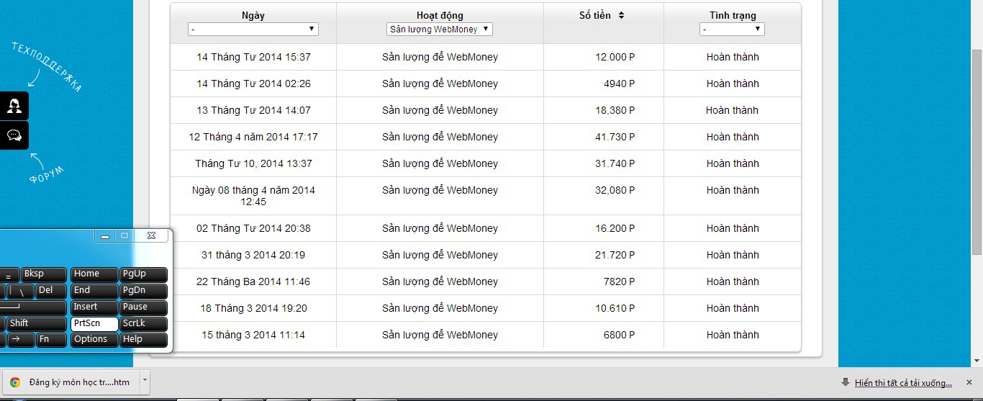Open the tech support person icon
This screenshot has width=983, height=401.
(14, 106)
